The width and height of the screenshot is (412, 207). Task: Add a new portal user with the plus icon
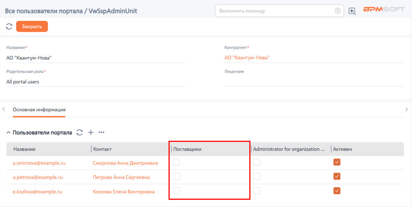pos(91,133)
